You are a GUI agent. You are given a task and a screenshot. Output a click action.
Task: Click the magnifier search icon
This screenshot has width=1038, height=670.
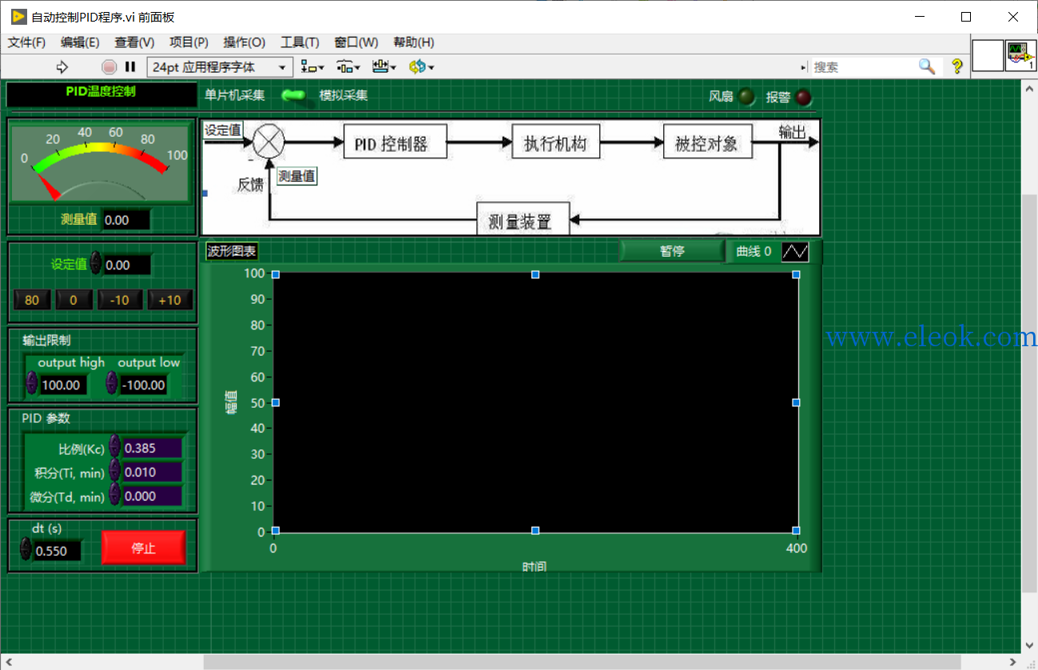click(926, 66)
